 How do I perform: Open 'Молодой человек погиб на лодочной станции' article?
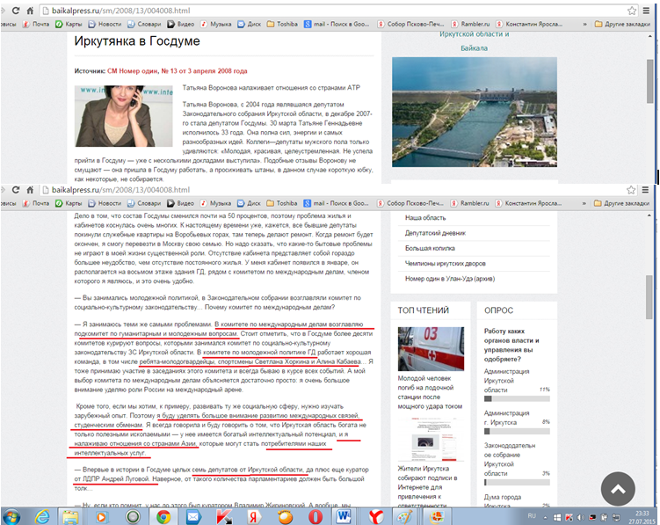(x=430, y=392)
